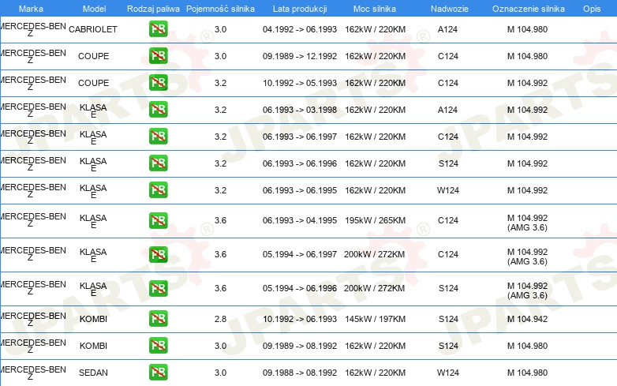617x386 pixels.
Task: Click the 145kW / 197KM power cell
Action: click(x=375, y=319)
